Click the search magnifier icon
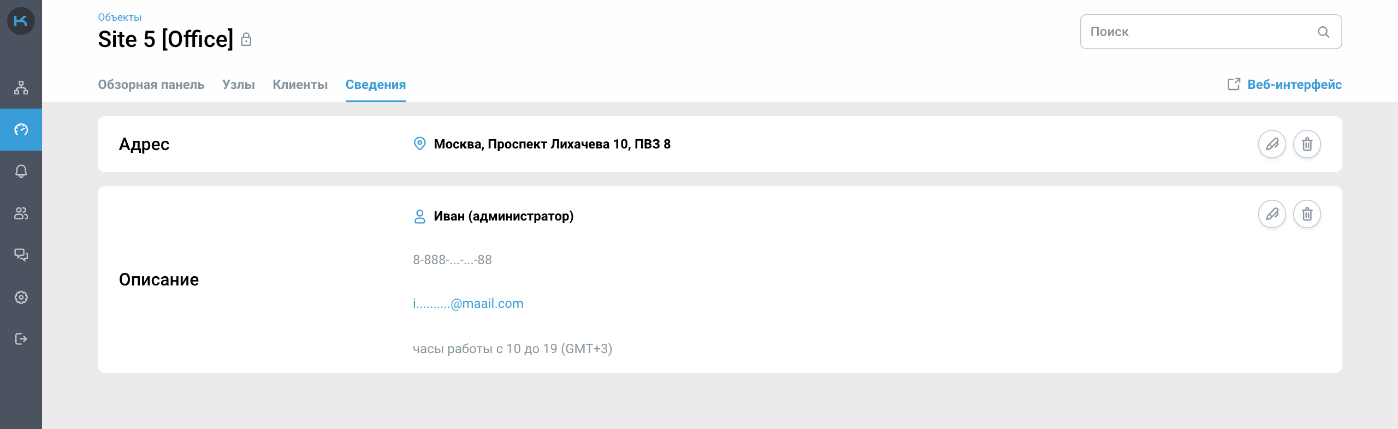The width and height of the screenshot is (1398, 429). tap(1323, 32)
